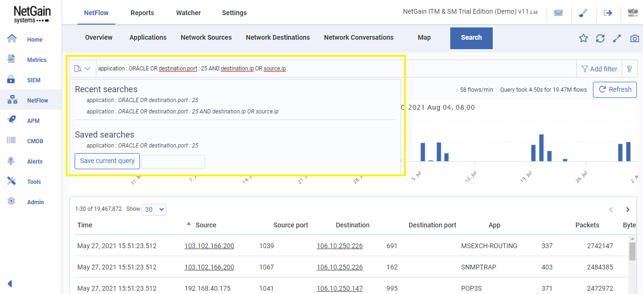Go to next results page arrow
This screenshot has height=294, width=643.
coord(627,209)
